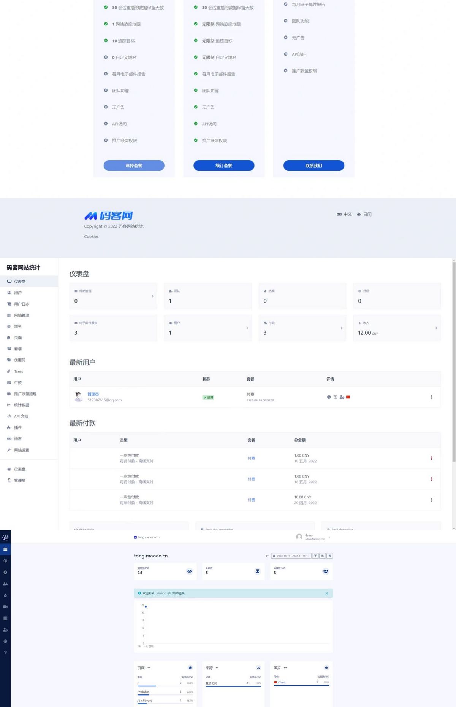Click the data point on the pageviews chart
Viewport: 456px width, 707px height.
(x=146, y=607)
